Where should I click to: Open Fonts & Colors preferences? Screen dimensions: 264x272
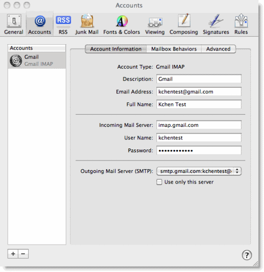click(x=121, y=25)
